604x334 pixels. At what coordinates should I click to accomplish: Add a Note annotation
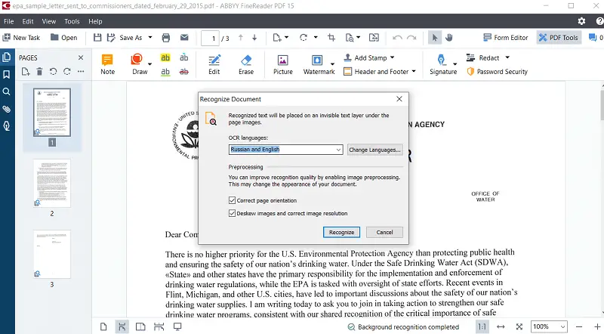(107, 64)
